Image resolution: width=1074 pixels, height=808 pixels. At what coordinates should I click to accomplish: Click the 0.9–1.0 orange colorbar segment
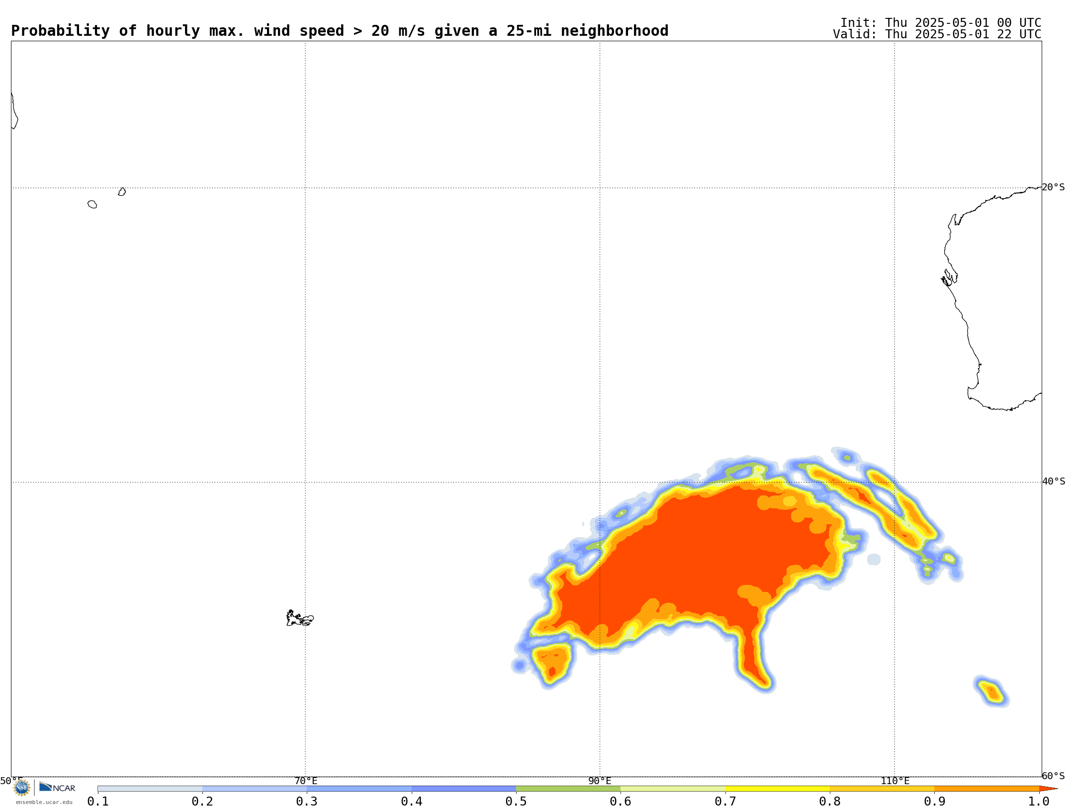(986, 789)
